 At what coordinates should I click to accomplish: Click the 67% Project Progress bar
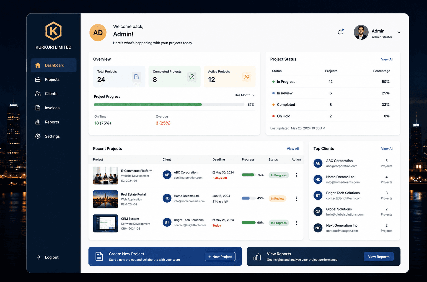pos(169,105)
